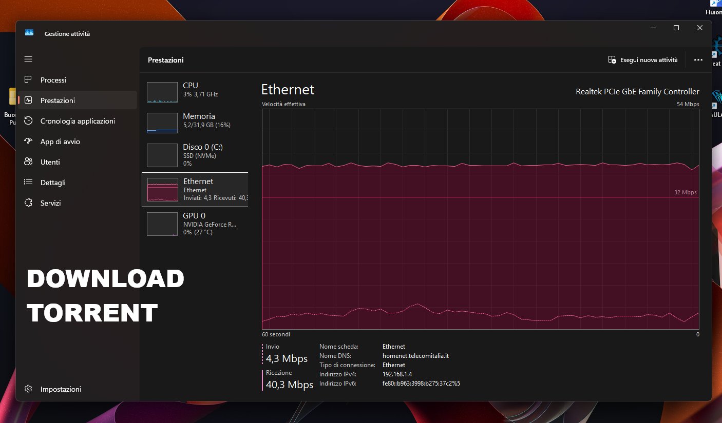Image resolution: width=722 pixels, height=423 pixels.
Task: Open the three-dots more options menu
Action: click(698, 60)
